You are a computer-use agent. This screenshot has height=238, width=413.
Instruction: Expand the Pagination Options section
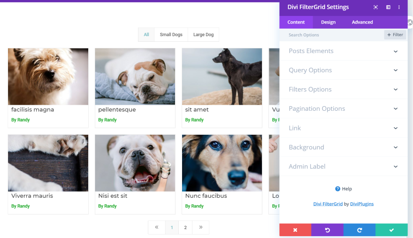(344, 108)
